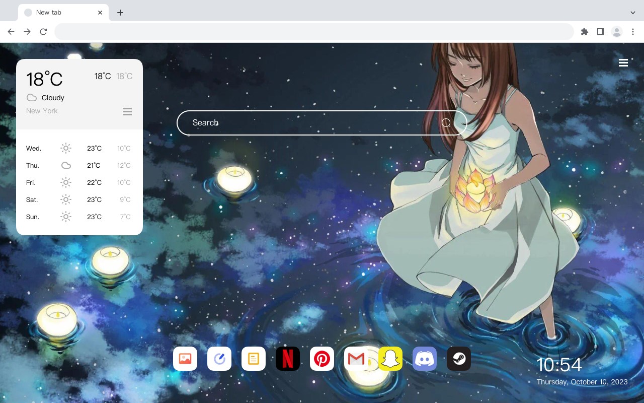This screenshot has height=403, width=644.
Task: Click the Extensions puzzle icon
Action: [x=584, y=32]
